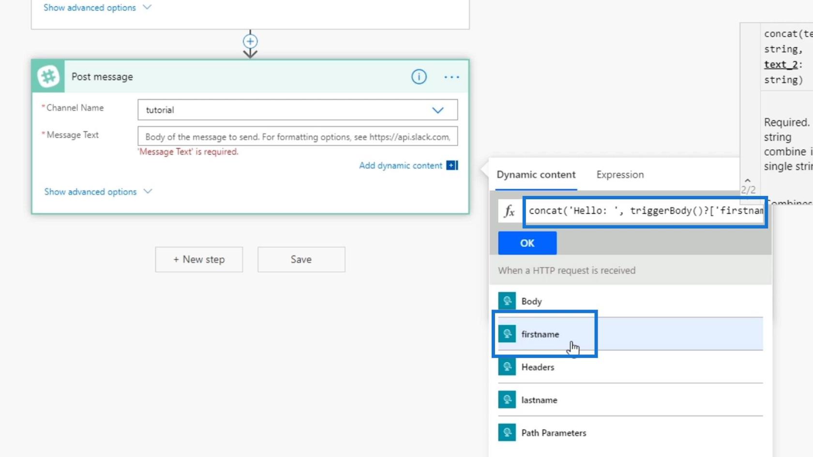
Task: Click the insert step plus icon
Action: point(250,42)
